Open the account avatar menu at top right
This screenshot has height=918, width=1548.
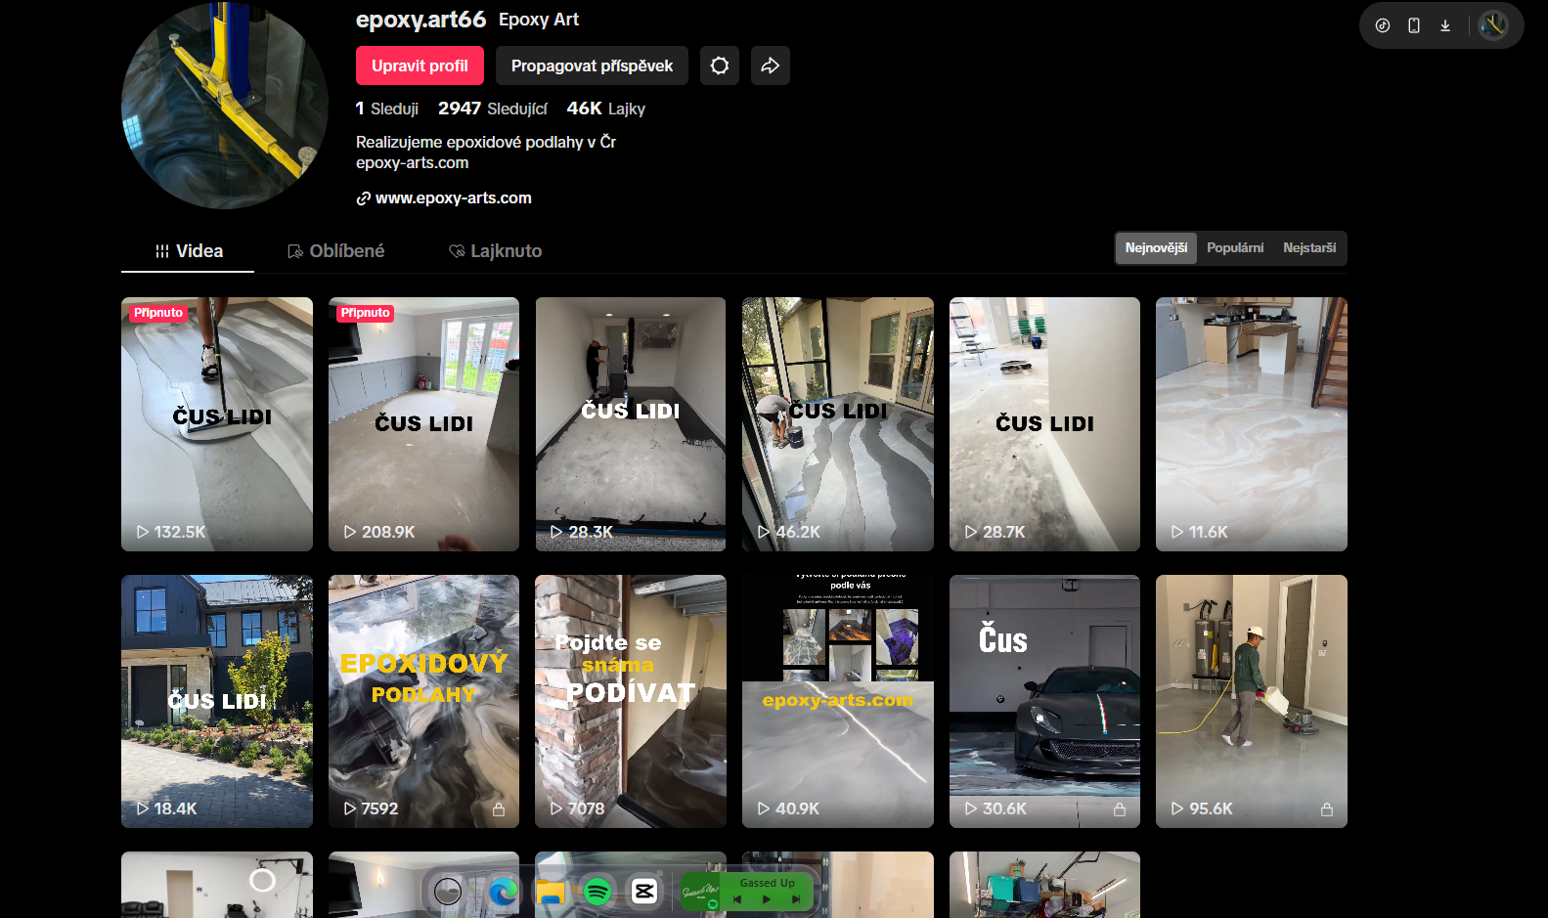pos(1492,25)
